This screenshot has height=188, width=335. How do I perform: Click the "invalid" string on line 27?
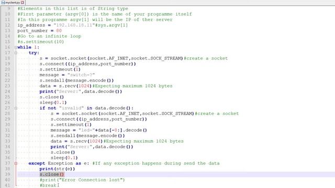tap(71, 108)
